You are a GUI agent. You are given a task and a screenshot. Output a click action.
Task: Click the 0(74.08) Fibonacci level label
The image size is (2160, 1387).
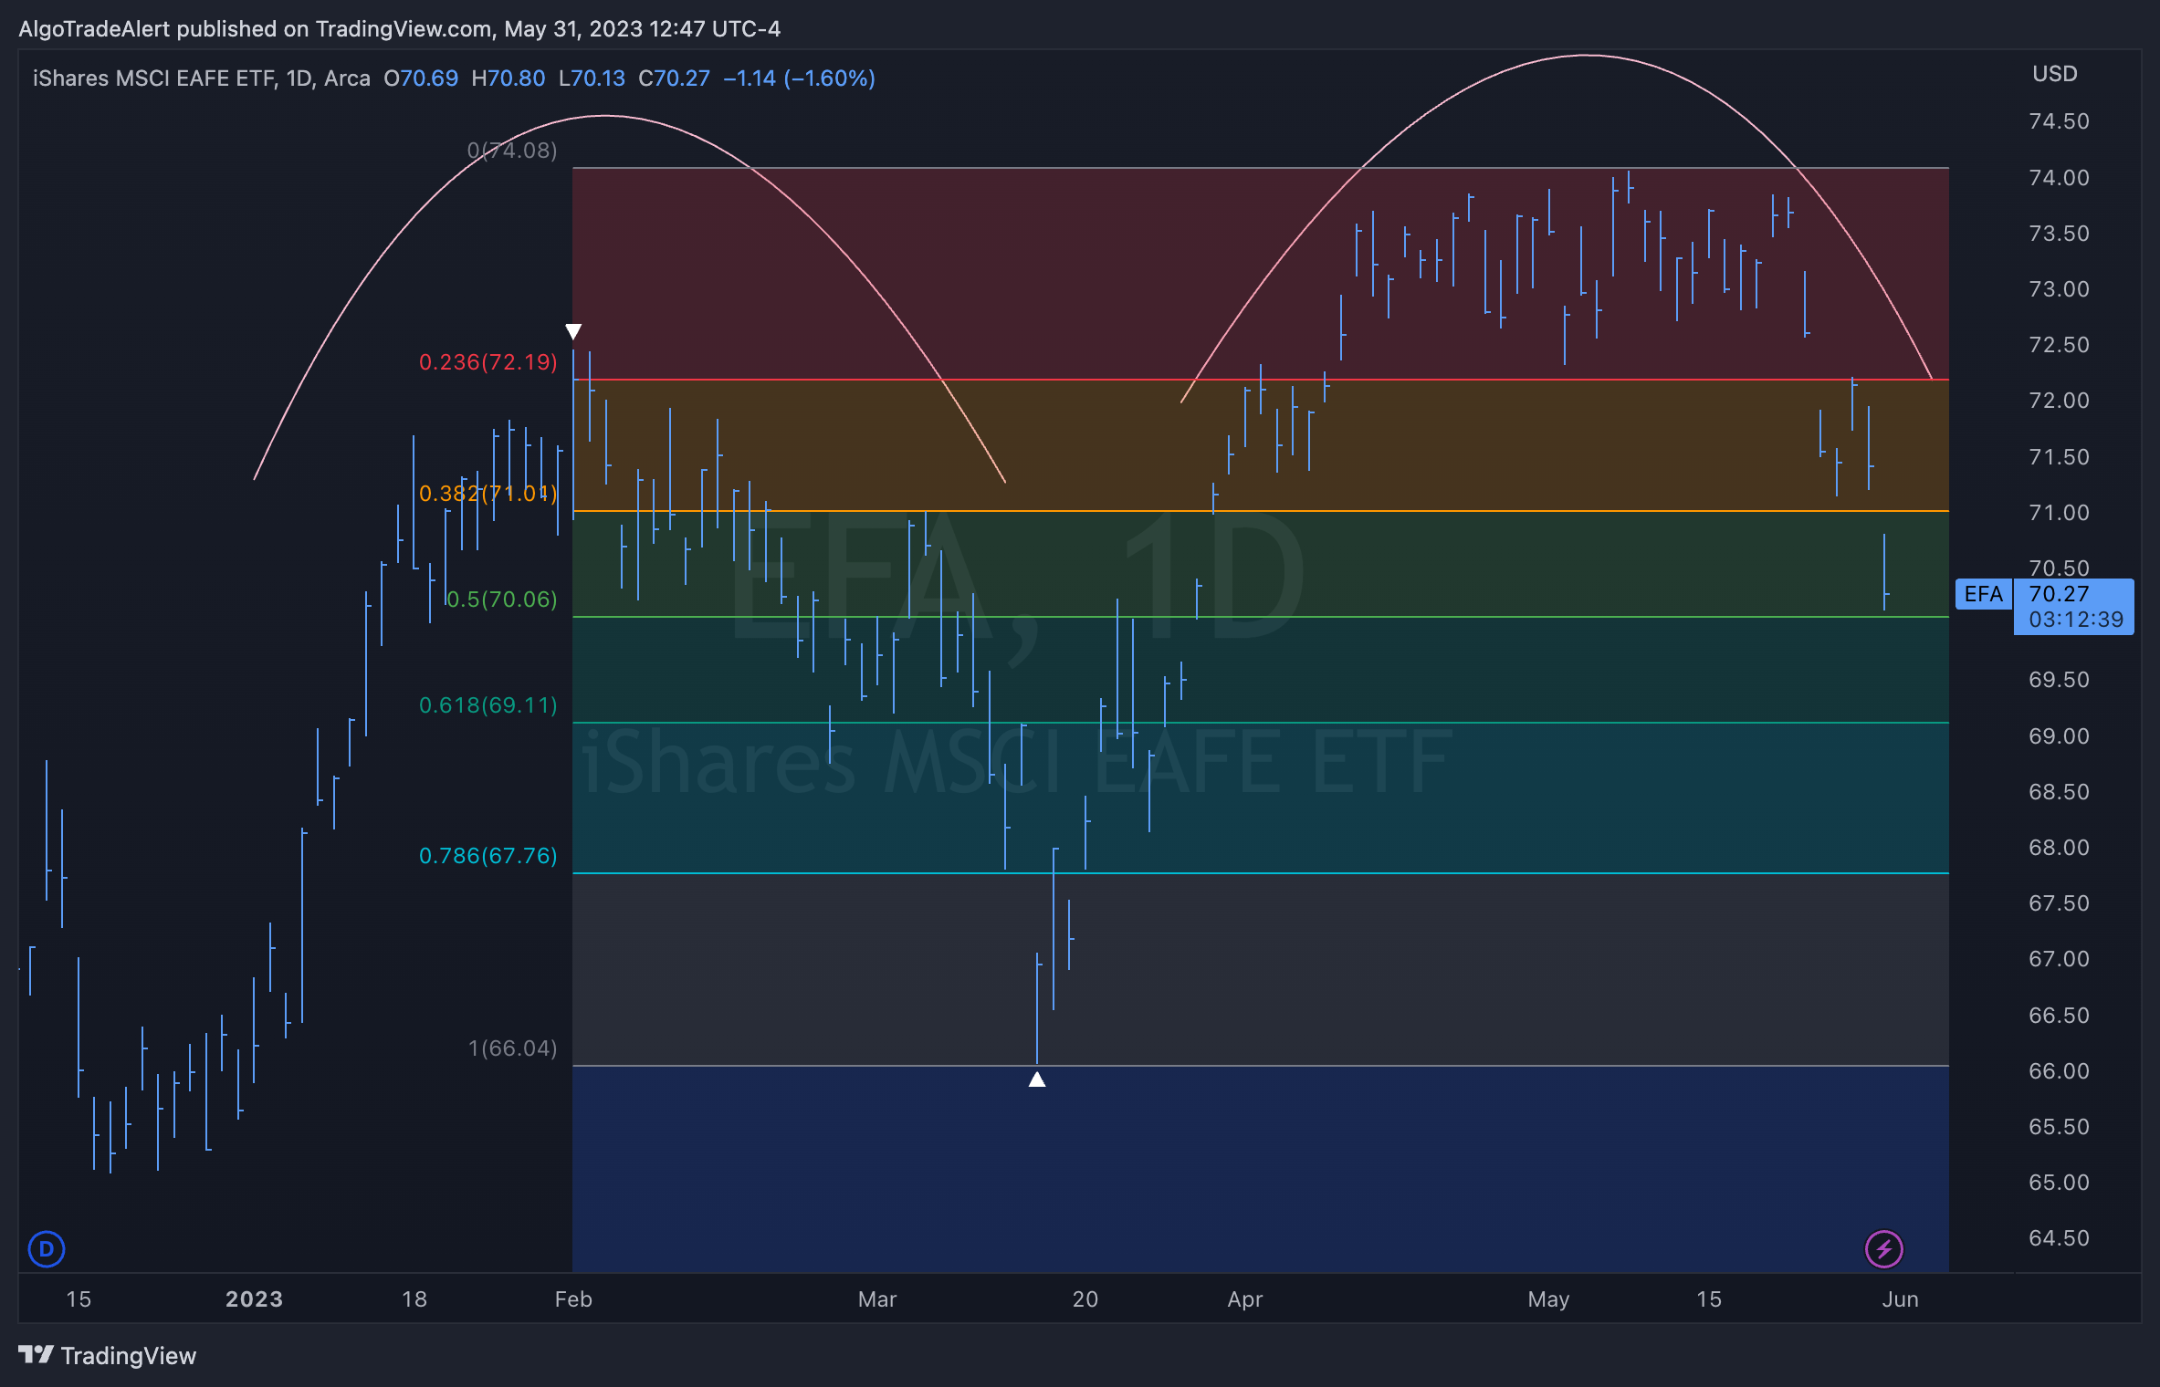(512, 151)
